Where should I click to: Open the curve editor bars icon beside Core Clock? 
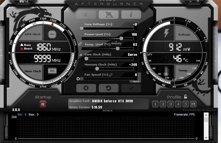pyautogui.click(x=81, y=55)
